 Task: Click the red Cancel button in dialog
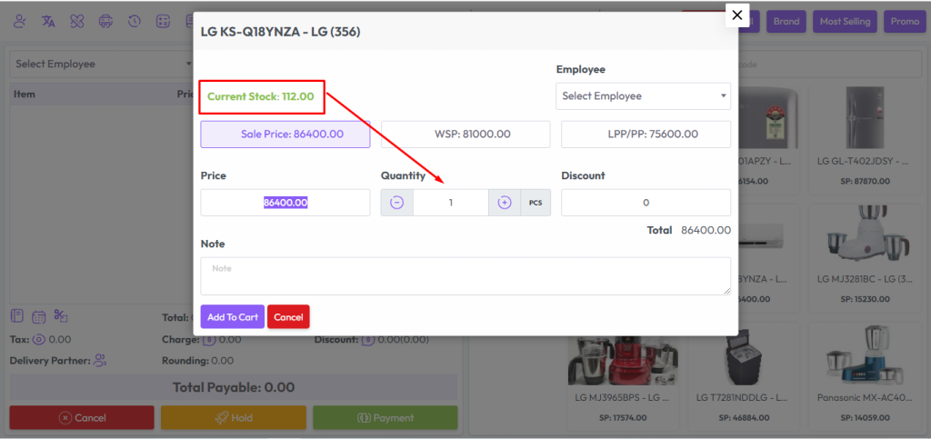coord(288,317)
